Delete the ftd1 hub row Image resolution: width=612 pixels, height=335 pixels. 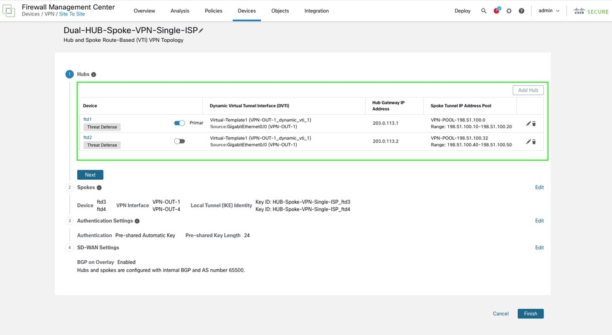click(x=534, y=124)
